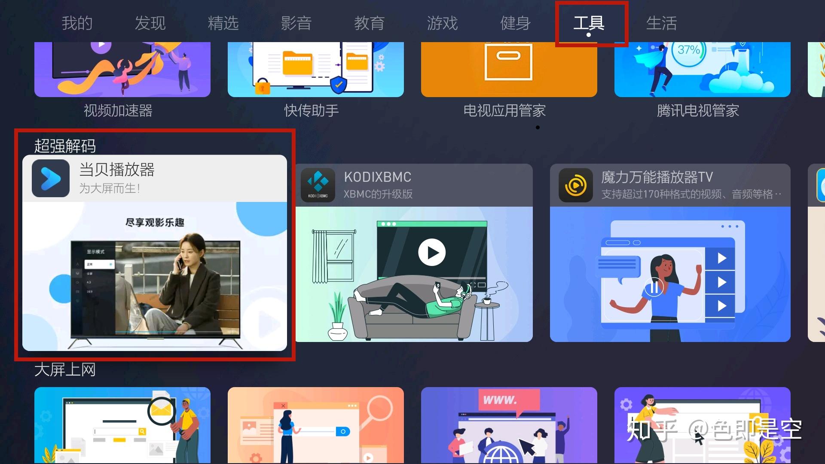This screenshot has height=464, width=825.
Task: Go to 精选 tab
Action: (223, 23)
